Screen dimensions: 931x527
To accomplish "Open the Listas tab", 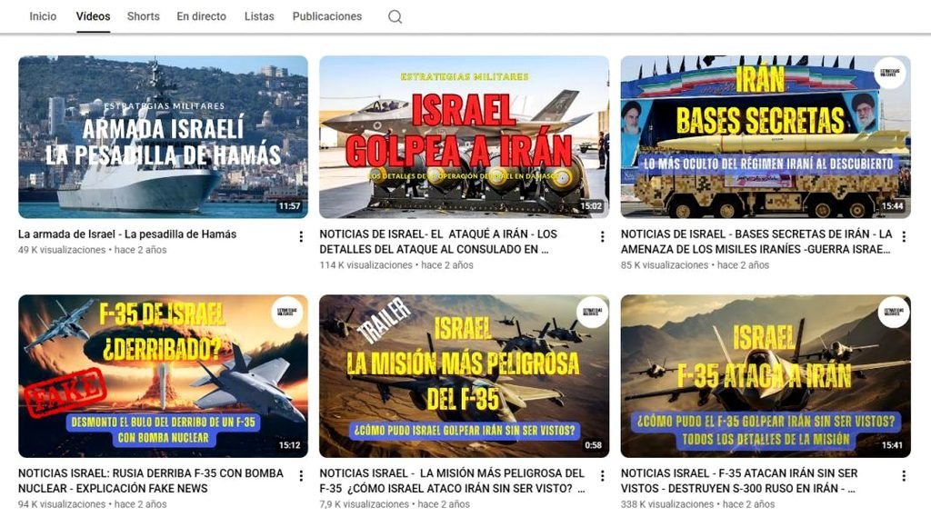I will point(259,16).
